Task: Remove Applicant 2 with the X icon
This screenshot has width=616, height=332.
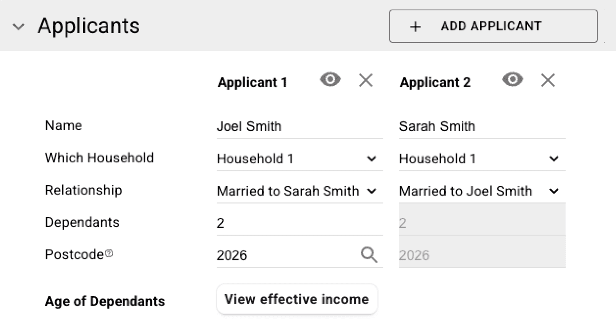Action: (548, 80)
